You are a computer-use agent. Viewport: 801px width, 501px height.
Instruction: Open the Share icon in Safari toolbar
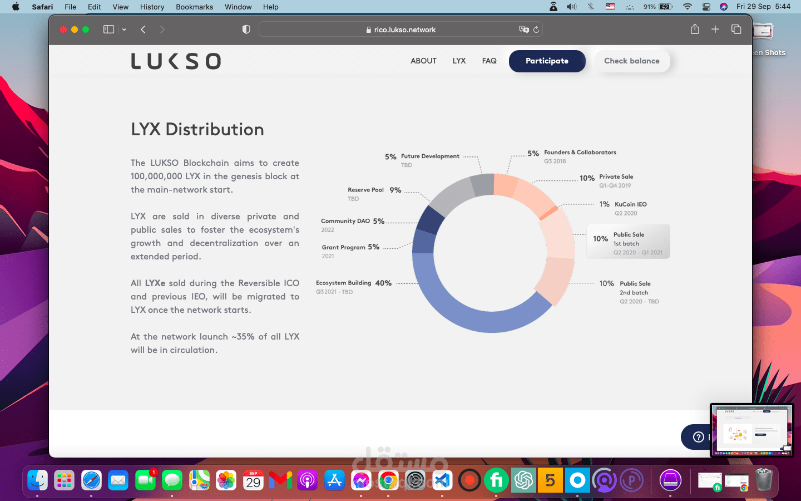695,30
